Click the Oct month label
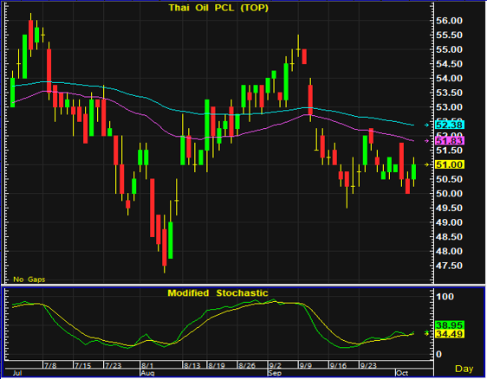 tap(403, 373)
